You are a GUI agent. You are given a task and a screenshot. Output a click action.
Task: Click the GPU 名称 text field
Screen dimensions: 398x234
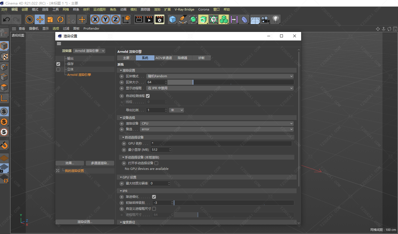pos(221,143)
